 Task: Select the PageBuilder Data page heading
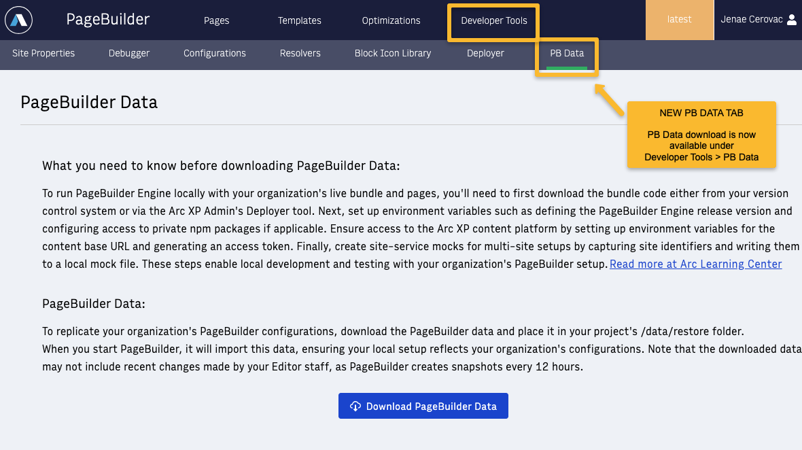[x=89, y=102]
